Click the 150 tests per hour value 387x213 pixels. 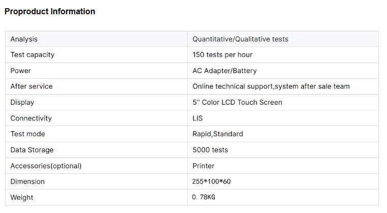[222, 55]
